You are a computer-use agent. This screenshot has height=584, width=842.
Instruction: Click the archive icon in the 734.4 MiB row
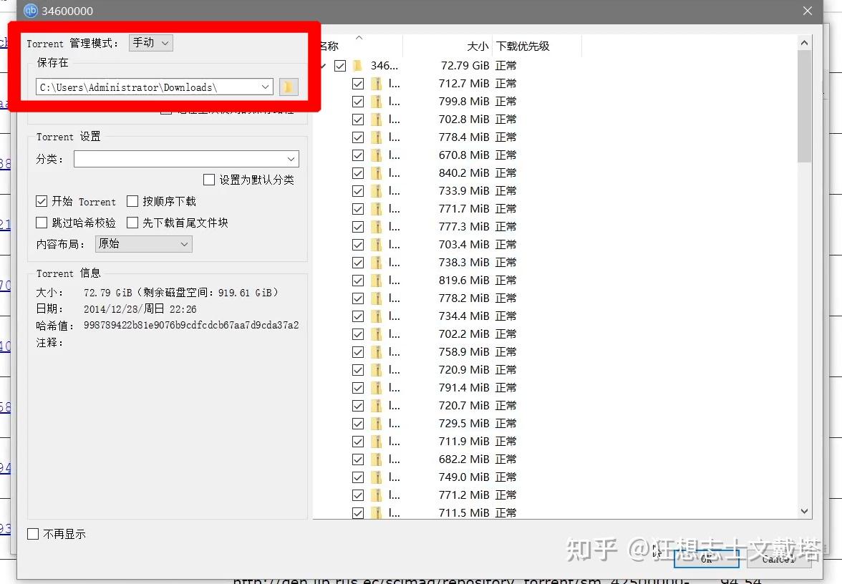(377, 316)
